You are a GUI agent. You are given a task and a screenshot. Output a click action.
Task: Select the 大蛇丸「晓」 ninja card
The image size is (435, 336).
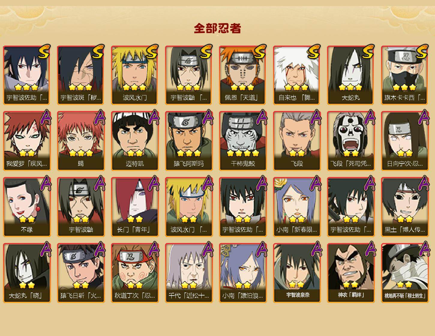(27, 273)
